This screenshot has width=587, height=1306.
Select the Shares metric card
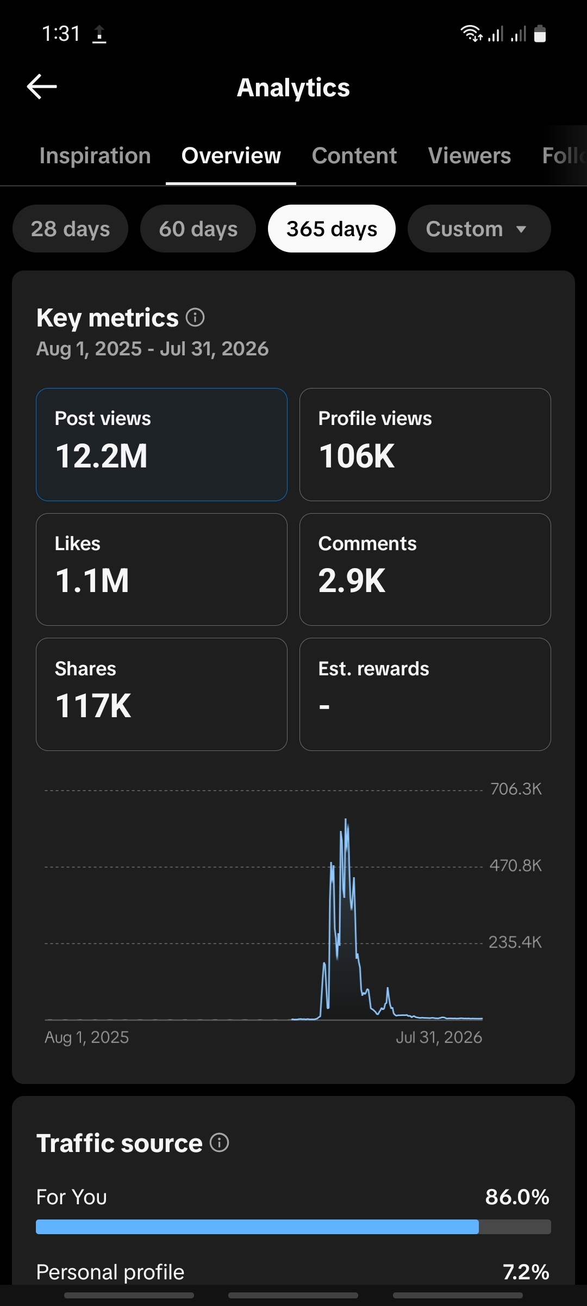click(161, 694)
